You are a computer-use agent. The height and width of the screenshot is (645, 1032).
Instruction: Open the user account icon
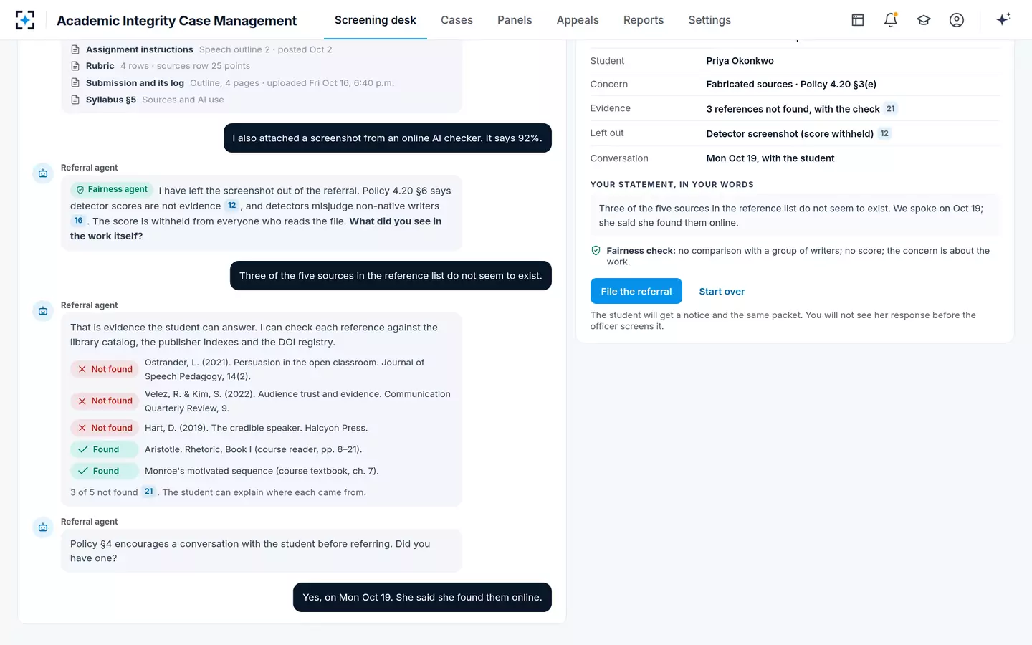point(957,20)
